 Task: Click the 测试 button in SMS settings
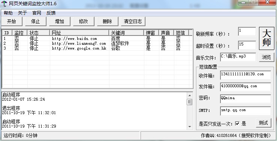tap(264, 123)
